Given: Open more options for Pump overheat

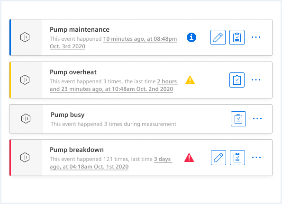Looking at the screenshot, I should (x=256, y=80).
